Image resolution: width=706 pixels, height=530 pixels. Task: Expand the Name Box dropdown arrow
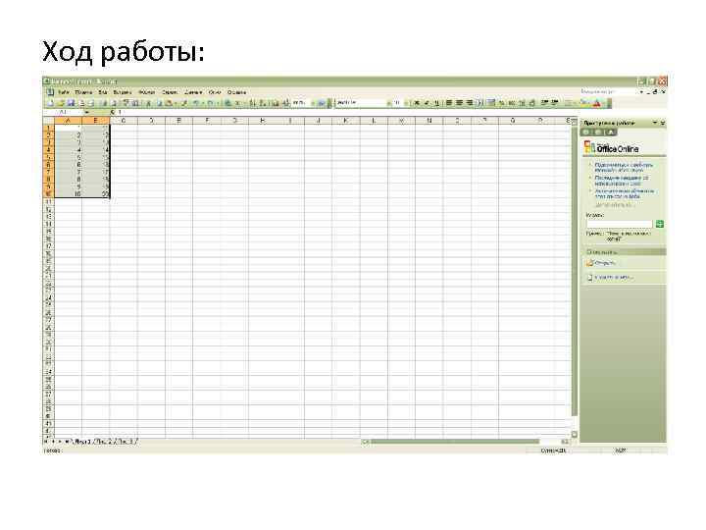[86, 112]
